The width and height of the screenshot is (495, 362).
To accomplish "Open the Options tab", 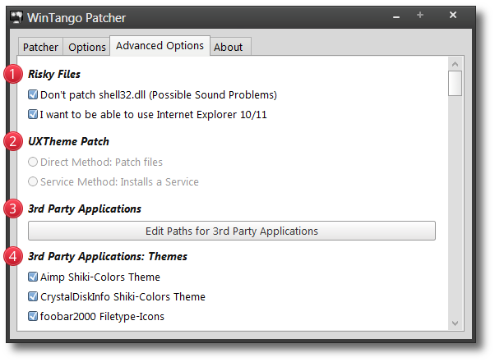I will (87, 47).
